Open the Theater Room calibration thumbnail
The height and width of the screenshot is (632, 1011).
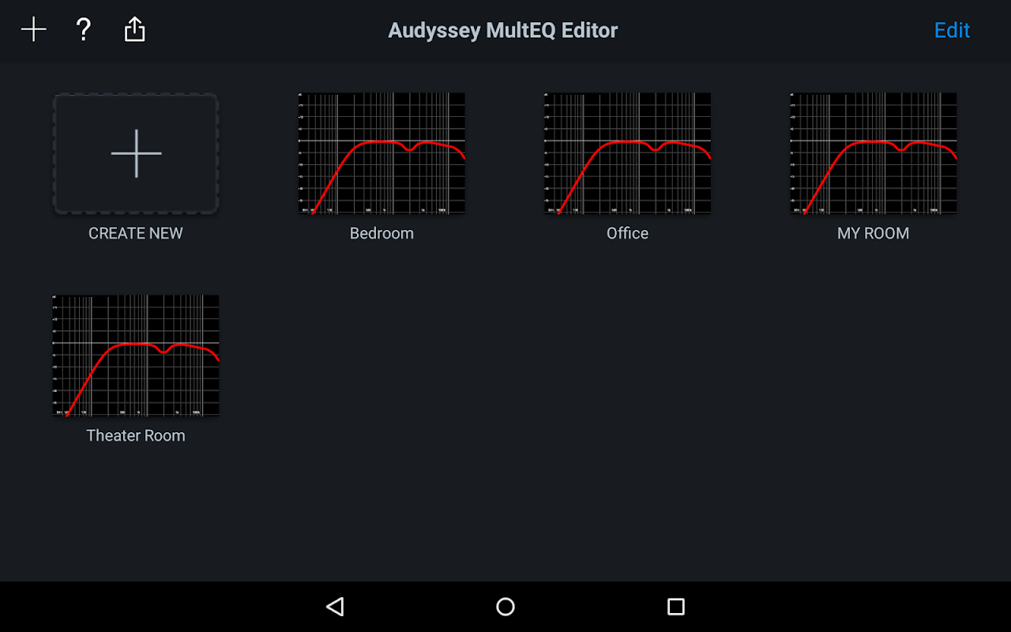point(136,355)
